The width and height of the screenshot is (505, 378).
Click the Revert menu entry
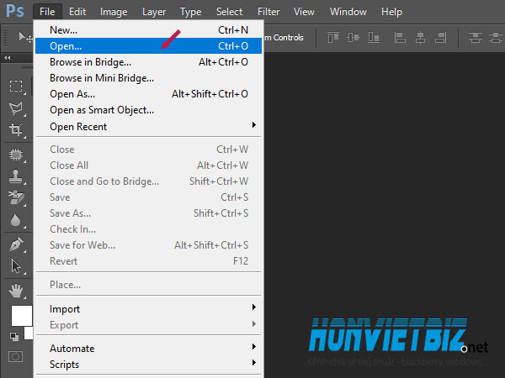coord(148,261)
